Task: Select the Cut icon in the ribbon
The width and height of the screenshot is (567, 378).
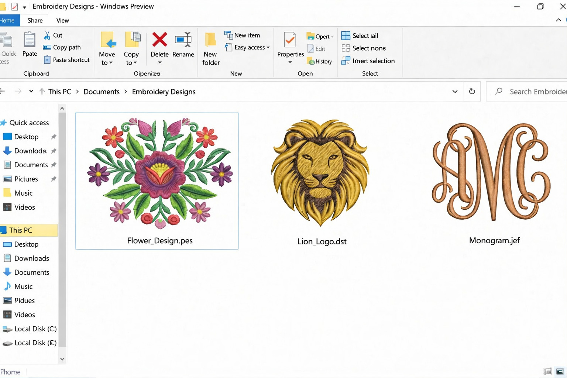Action: (x=48, y=35)
